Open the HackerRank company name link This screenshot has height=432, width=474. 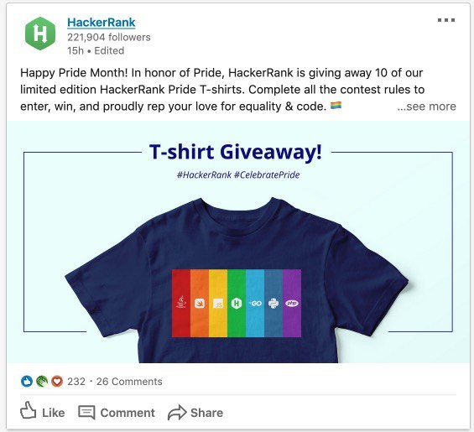[x=102, y=23]
